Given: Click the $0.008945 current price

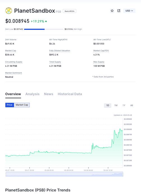Looking at the screenshot, I should [x=17, y=21].
